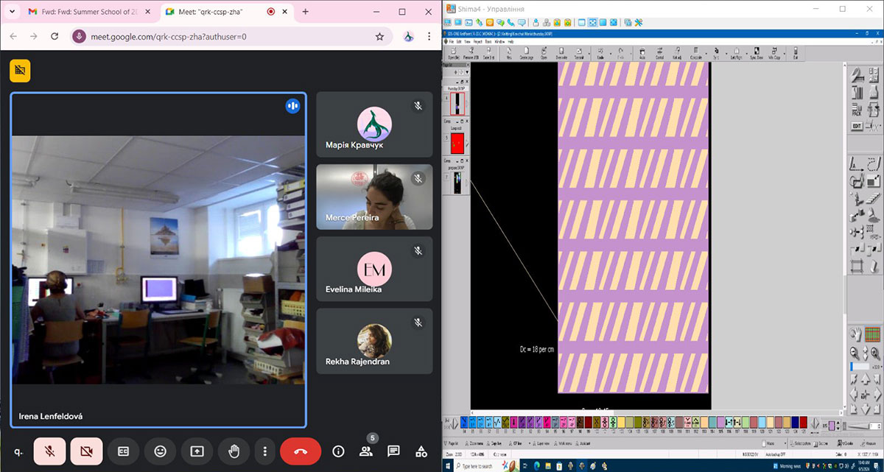Send a reaction emoji in Meet

160,451
